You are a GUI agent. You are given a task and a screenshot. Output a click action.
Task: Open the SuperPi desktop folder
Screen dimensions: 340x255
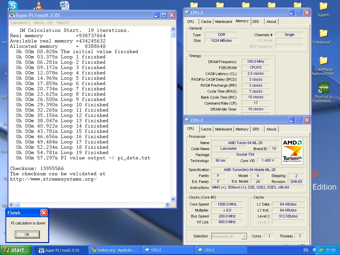[x=323, y=9]
